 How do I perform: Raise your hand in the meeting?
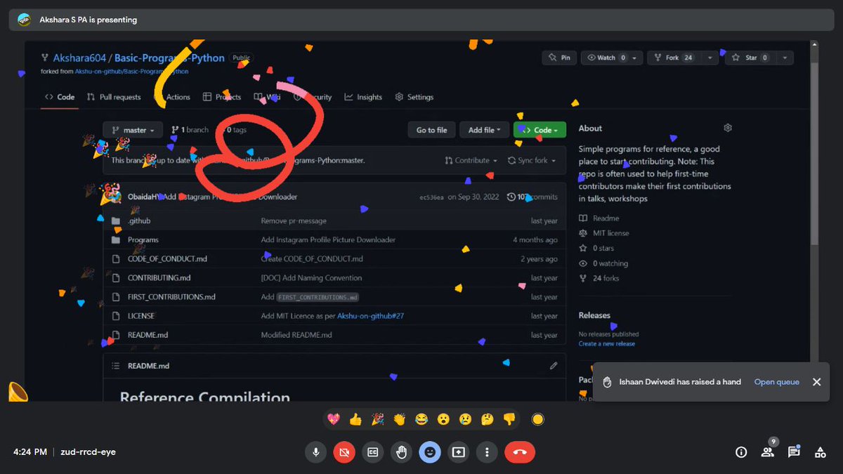point(401,452)
